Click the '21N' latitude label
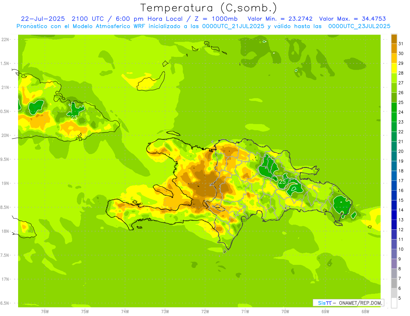 click(5, 87)
